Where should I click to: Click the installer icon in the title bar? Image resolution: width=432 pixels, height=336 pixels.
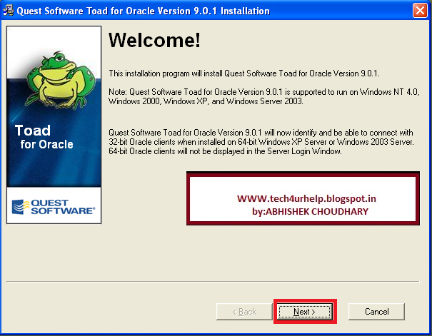8,11
